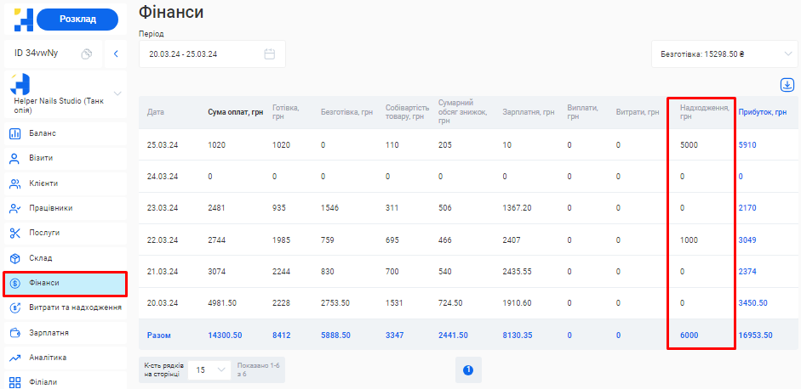Click the Розклад button

point(77,19)
